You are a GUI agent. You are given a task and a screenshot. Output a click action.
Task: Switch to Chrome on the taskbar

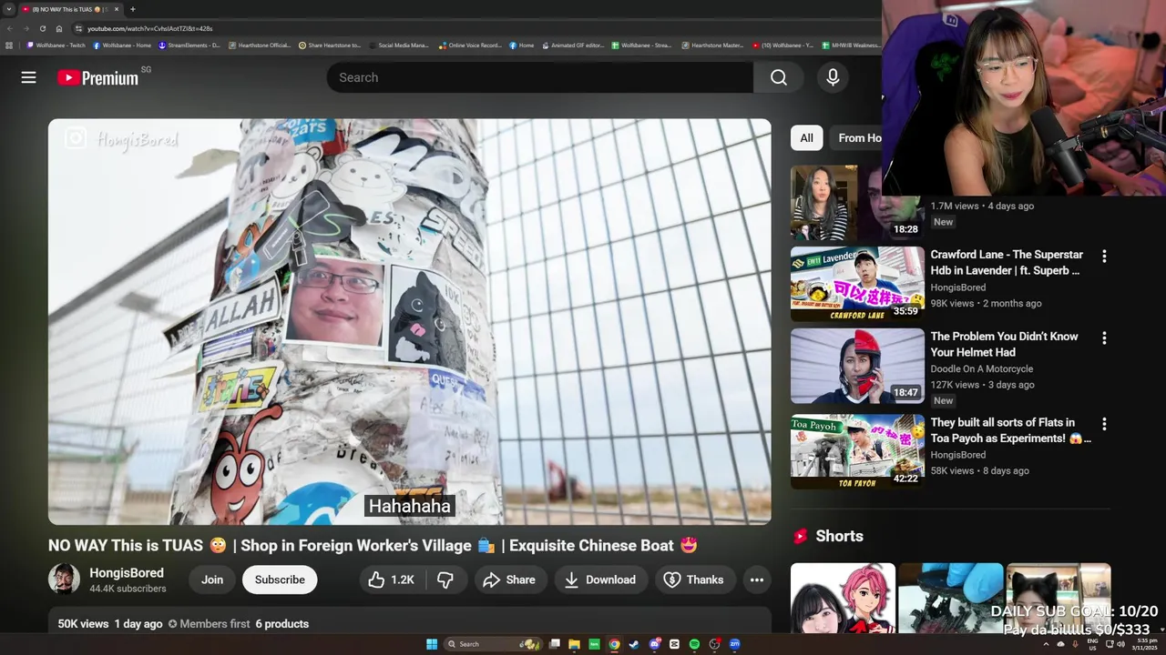click(614, 644)
